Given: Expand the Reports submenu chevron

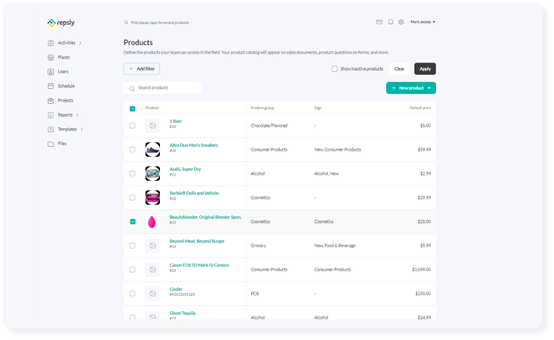Looking at the screenshot, I should point(77,115).
